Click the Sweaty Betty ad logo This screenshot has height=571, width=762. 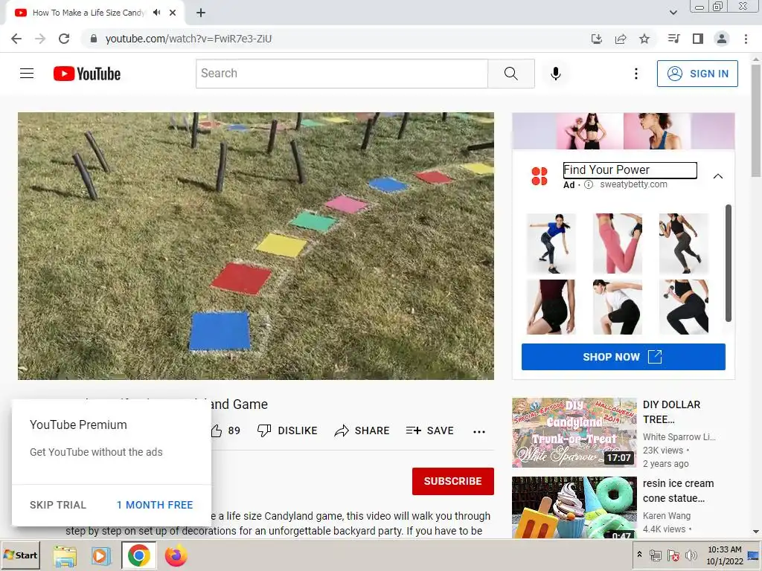[x=540, y=175]
